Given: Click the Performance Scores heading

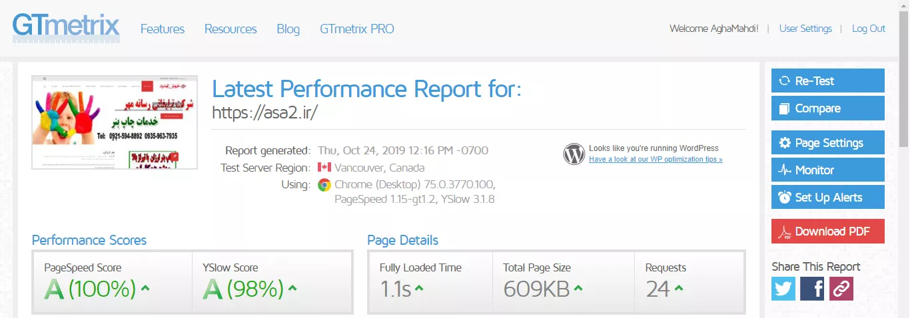Looking at the screenshot, I should tap(89, 240).
